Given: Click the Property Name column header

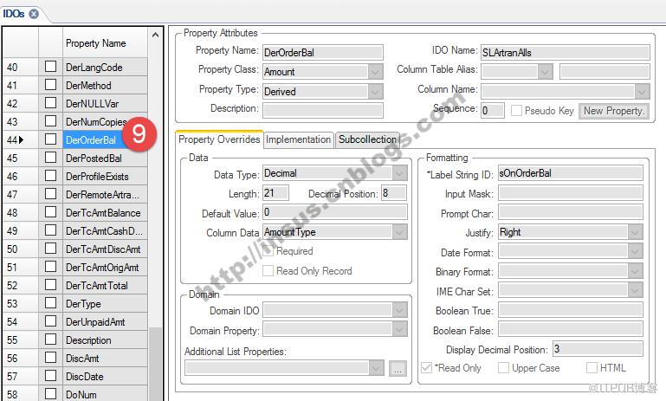Looking at the screenshot, I should point(105,43).
